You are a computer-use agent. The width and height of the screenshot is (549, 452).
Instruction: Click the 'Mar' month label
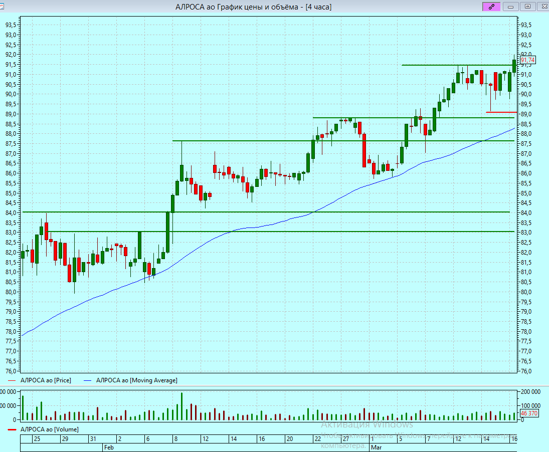377,447
